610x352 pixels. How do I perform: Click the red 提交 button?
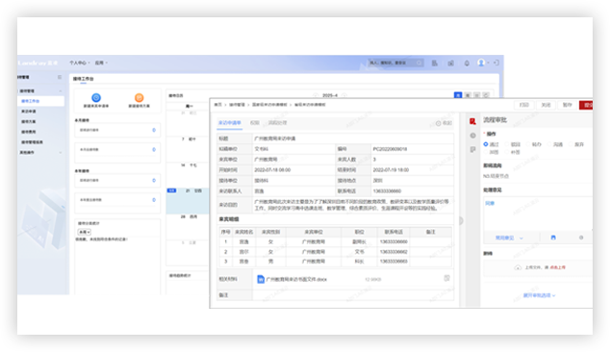coord(587,105)
